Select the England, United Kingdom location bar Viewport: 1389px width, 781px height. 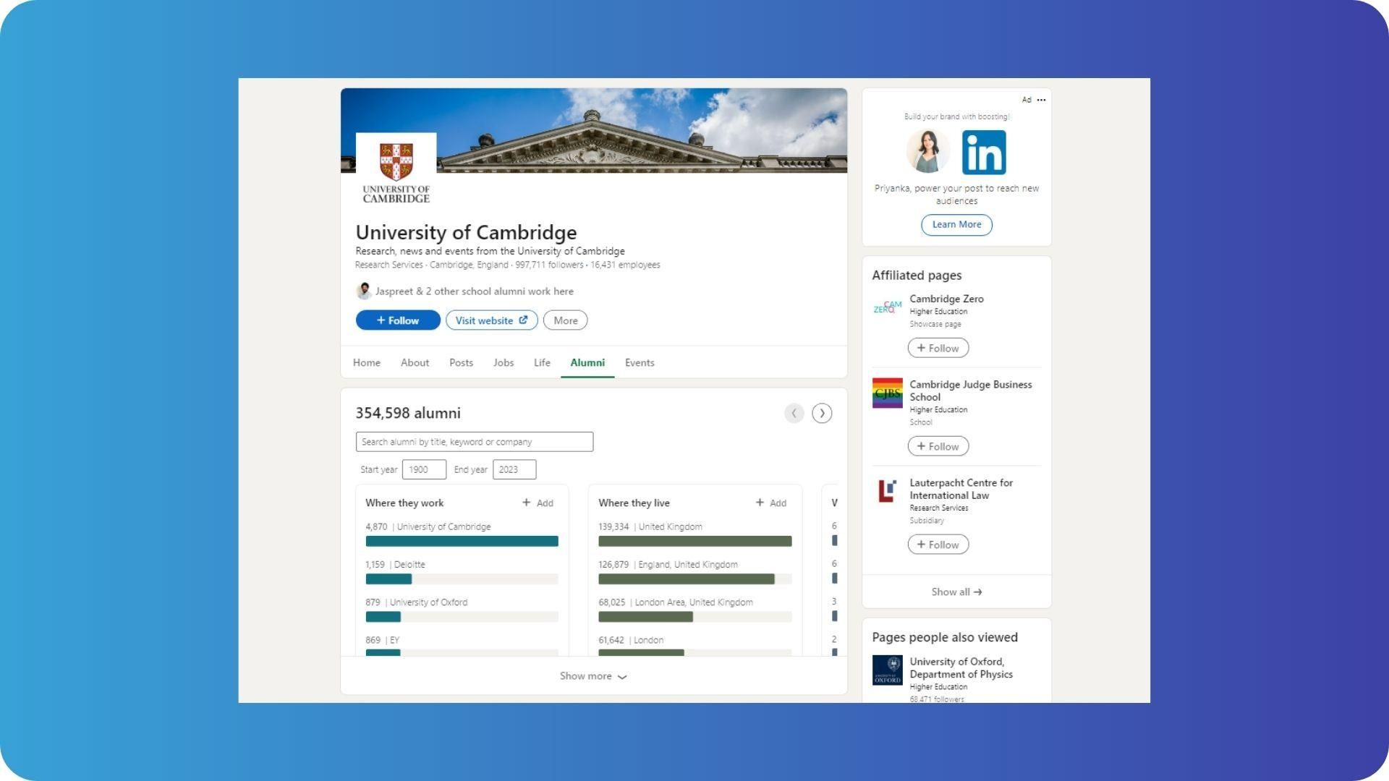[x=695, y=579]
